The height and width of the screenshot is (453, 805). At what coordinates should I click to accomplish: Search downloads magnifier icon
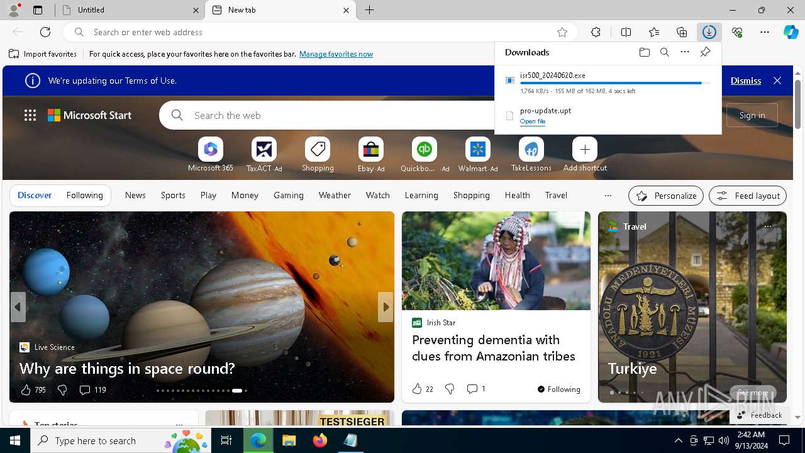(665, 52)
